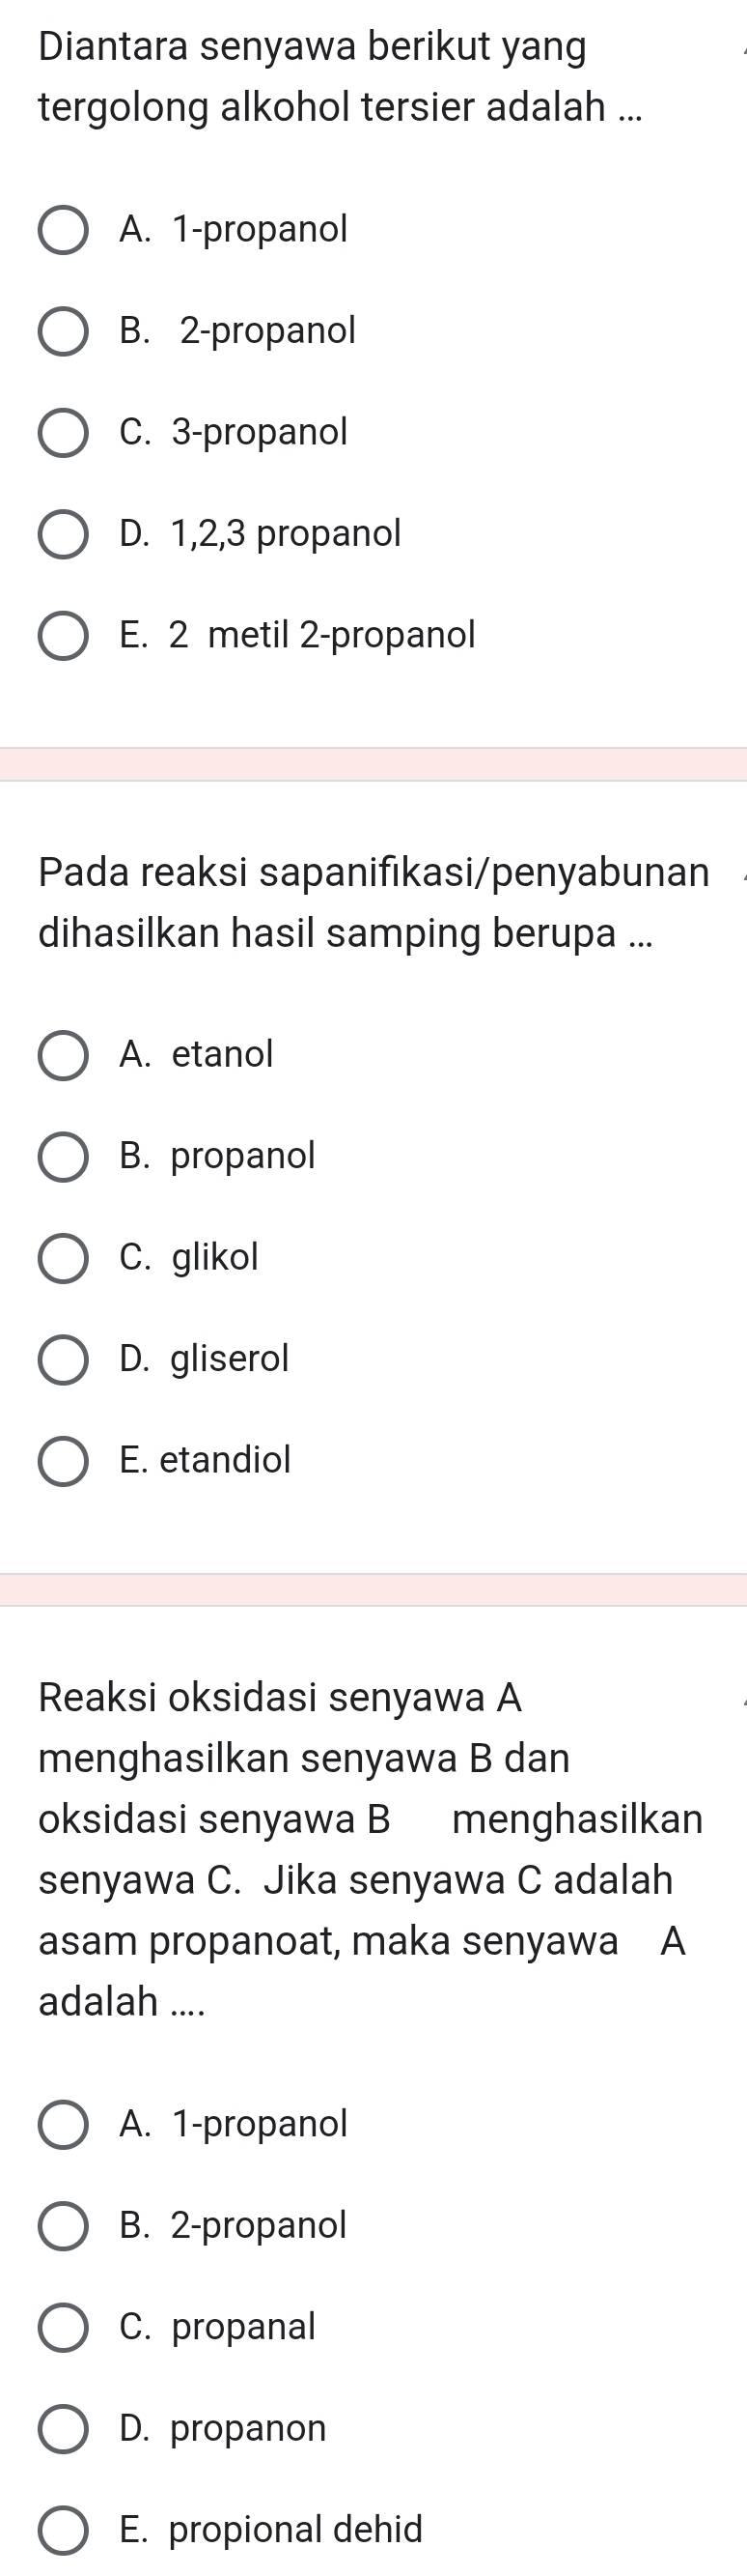Viewport: 747px width, 2576px height.
Task: Click the pink divider above the saponification question
Action: (x=373, y=764)
